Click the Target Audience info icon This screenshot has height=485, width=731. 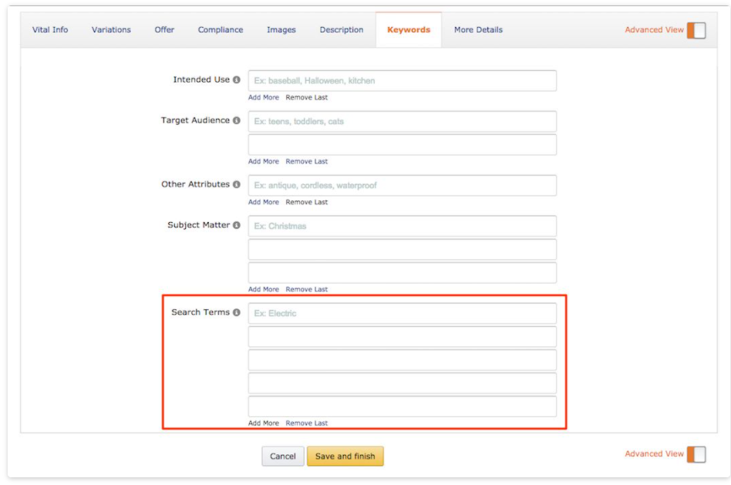tap(237, 120)
